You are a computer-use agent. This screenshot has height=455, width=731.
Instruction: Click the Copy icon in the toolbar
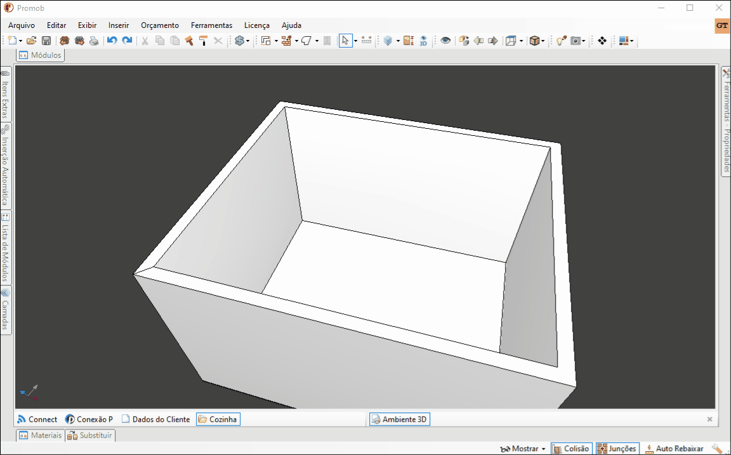click(160, 41)
